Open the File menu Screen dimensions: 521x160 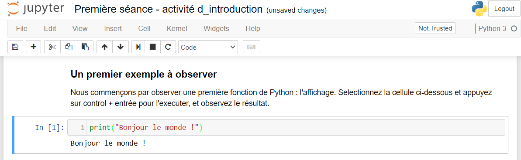21,28
